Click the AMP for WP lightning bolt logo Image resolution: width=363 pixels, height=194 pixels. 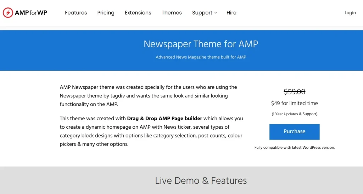tap(8, 13)
